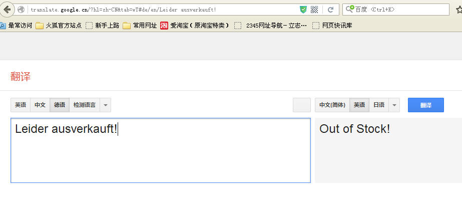The height and width of the screenshot is (197, 462).
Task: Open the 常用网址 bookmark folder
Action: tap(140, 26)
